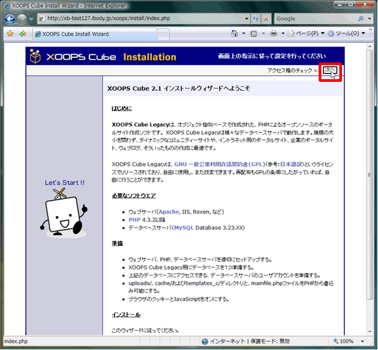
Task: Open the Apache link
Action: [x=169, y=212]
